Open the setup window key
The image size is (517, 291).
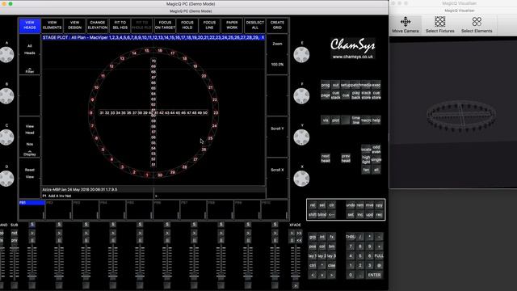coord(346,85)
